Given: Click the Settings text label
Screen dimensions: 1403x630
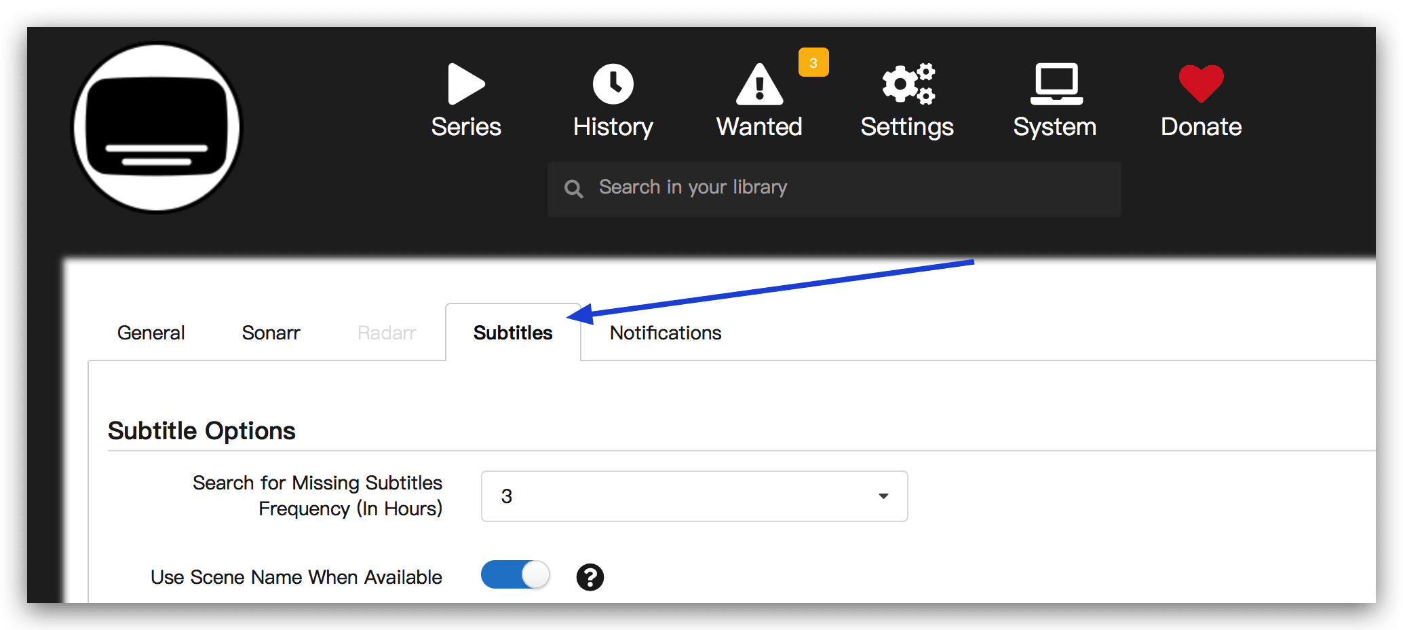Looking at the screenshot, I should (908, 128).
